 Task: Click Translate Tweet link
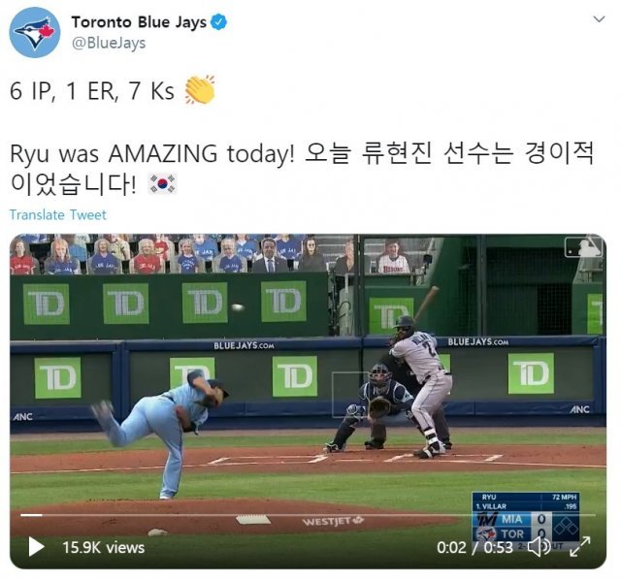pos(58,215)
